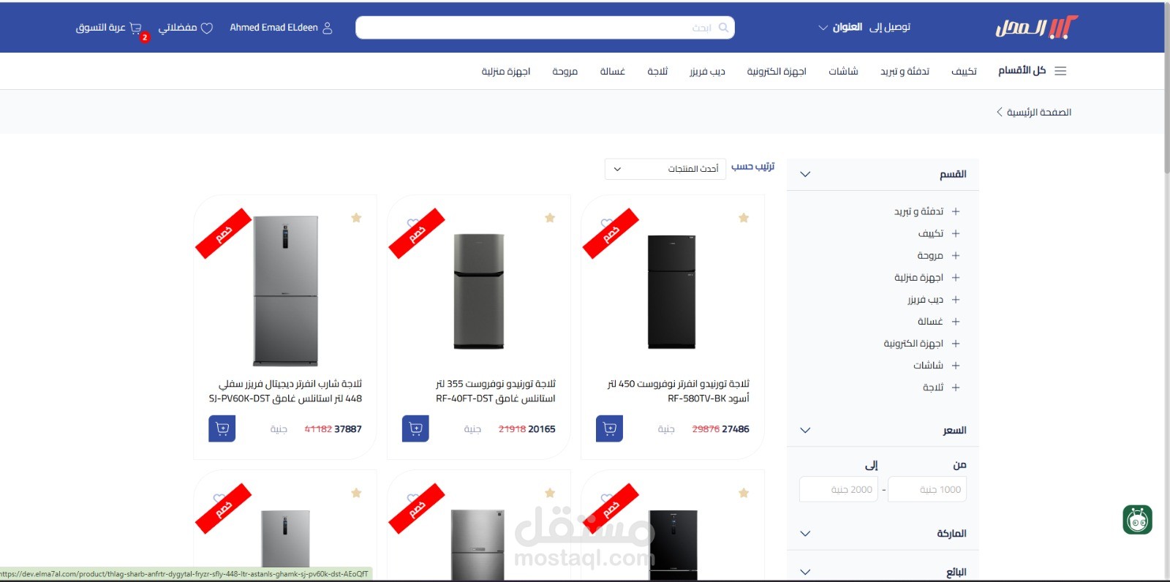Open Ahmed Emad ELdeen account link
Screen dimensions: 1170x582
[x=273, y=28]
